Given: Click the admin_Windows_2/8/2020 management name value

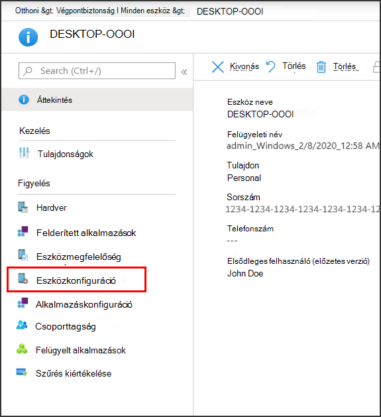Looking at the screenshot, I should pos(303,146).
